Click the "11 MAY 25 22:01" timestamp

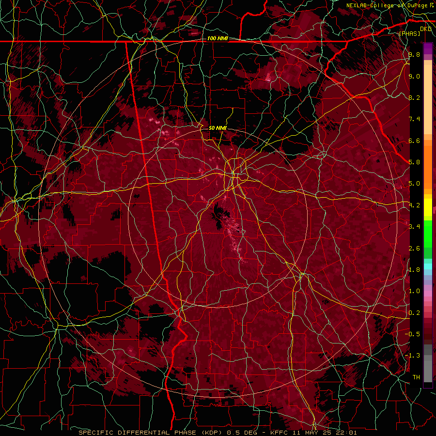[x=325, y=433]
